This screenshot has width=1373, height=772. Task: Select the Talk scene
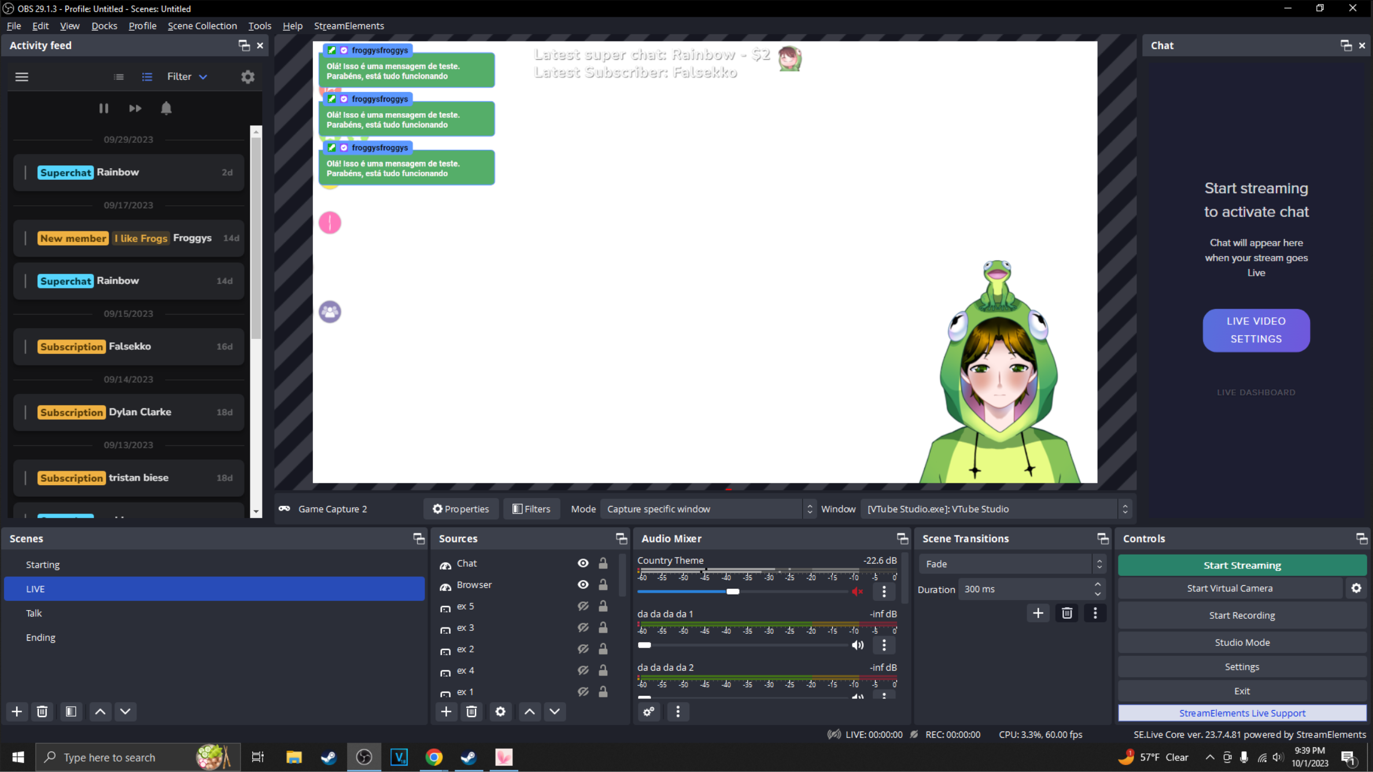[214, 613]
